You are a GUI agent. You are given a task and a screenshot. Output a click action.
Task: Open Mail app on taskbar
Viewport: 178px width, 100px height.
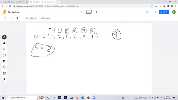click(71, 97)
